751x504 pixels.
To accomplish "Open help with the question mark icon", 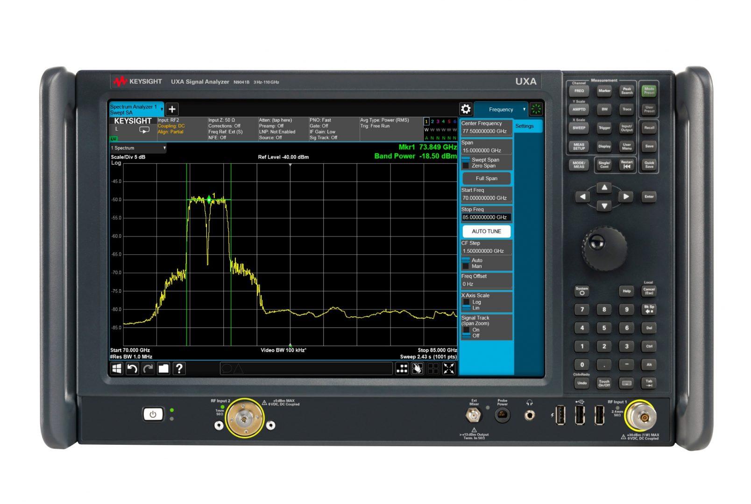I will pos(179,369).
